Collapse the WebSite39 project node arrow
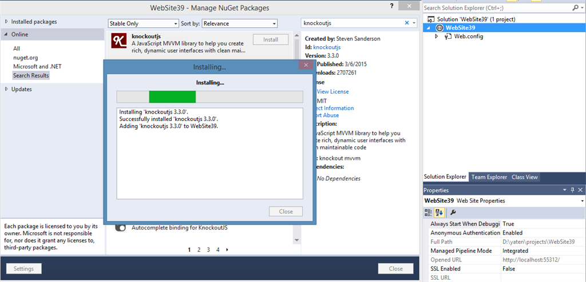Screen dimensions: 586x282 [x=429, y=28]
